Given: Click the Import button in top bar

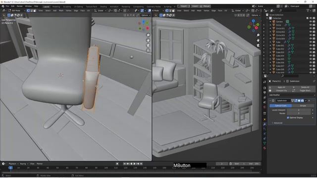Looking at the screenshot, I should [194, 6].
